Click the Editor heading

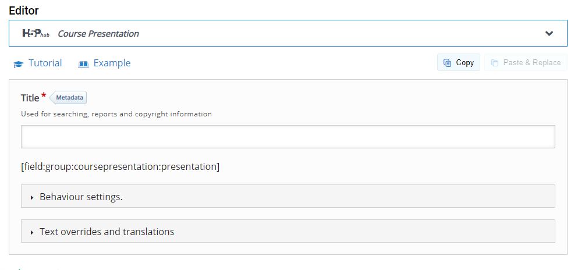23,10
